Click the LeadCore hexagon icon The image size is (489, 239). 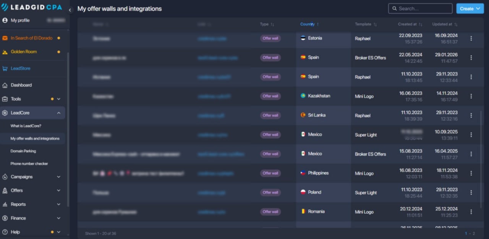[x=5, y=113]
